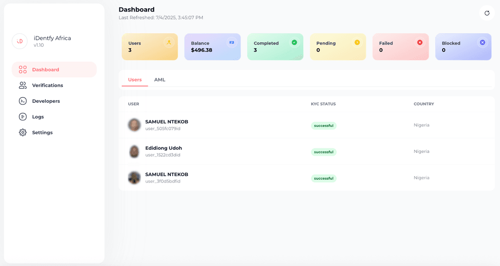Click avatar of user_3f0d5bdfid
The height and width of the screenshot is (266, 500).
point(134,177)
